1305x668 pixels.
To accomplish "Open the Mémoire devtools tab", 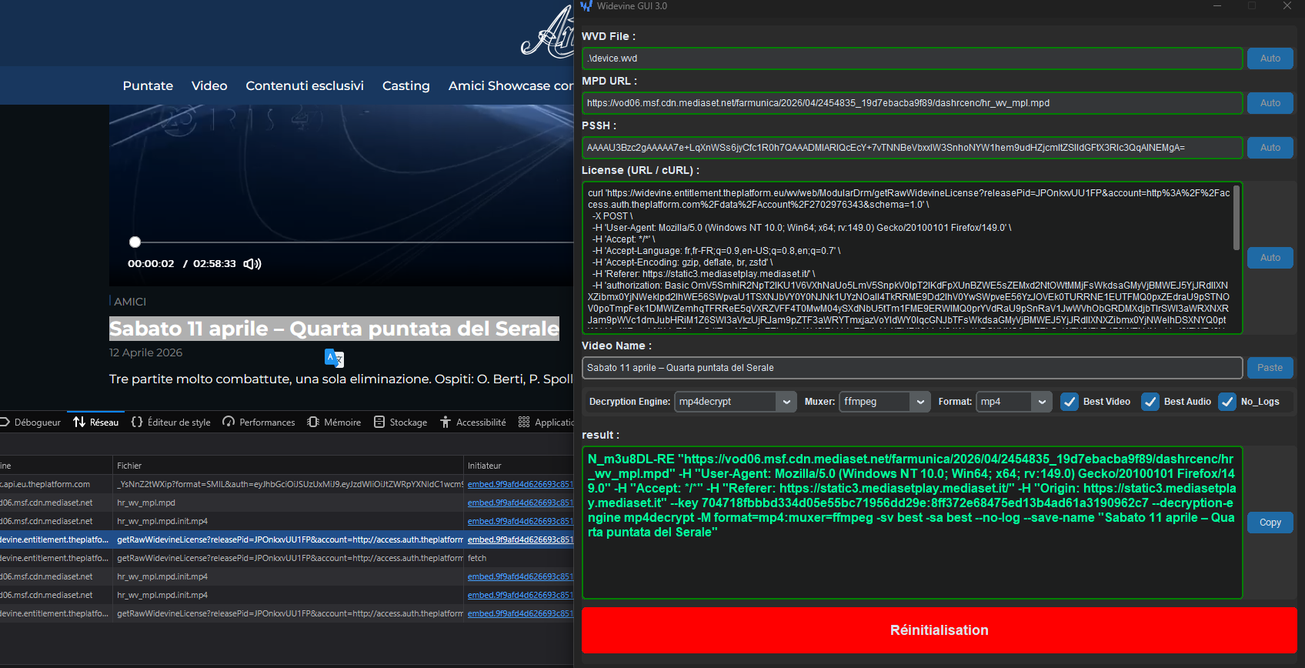I will point(334,423).
